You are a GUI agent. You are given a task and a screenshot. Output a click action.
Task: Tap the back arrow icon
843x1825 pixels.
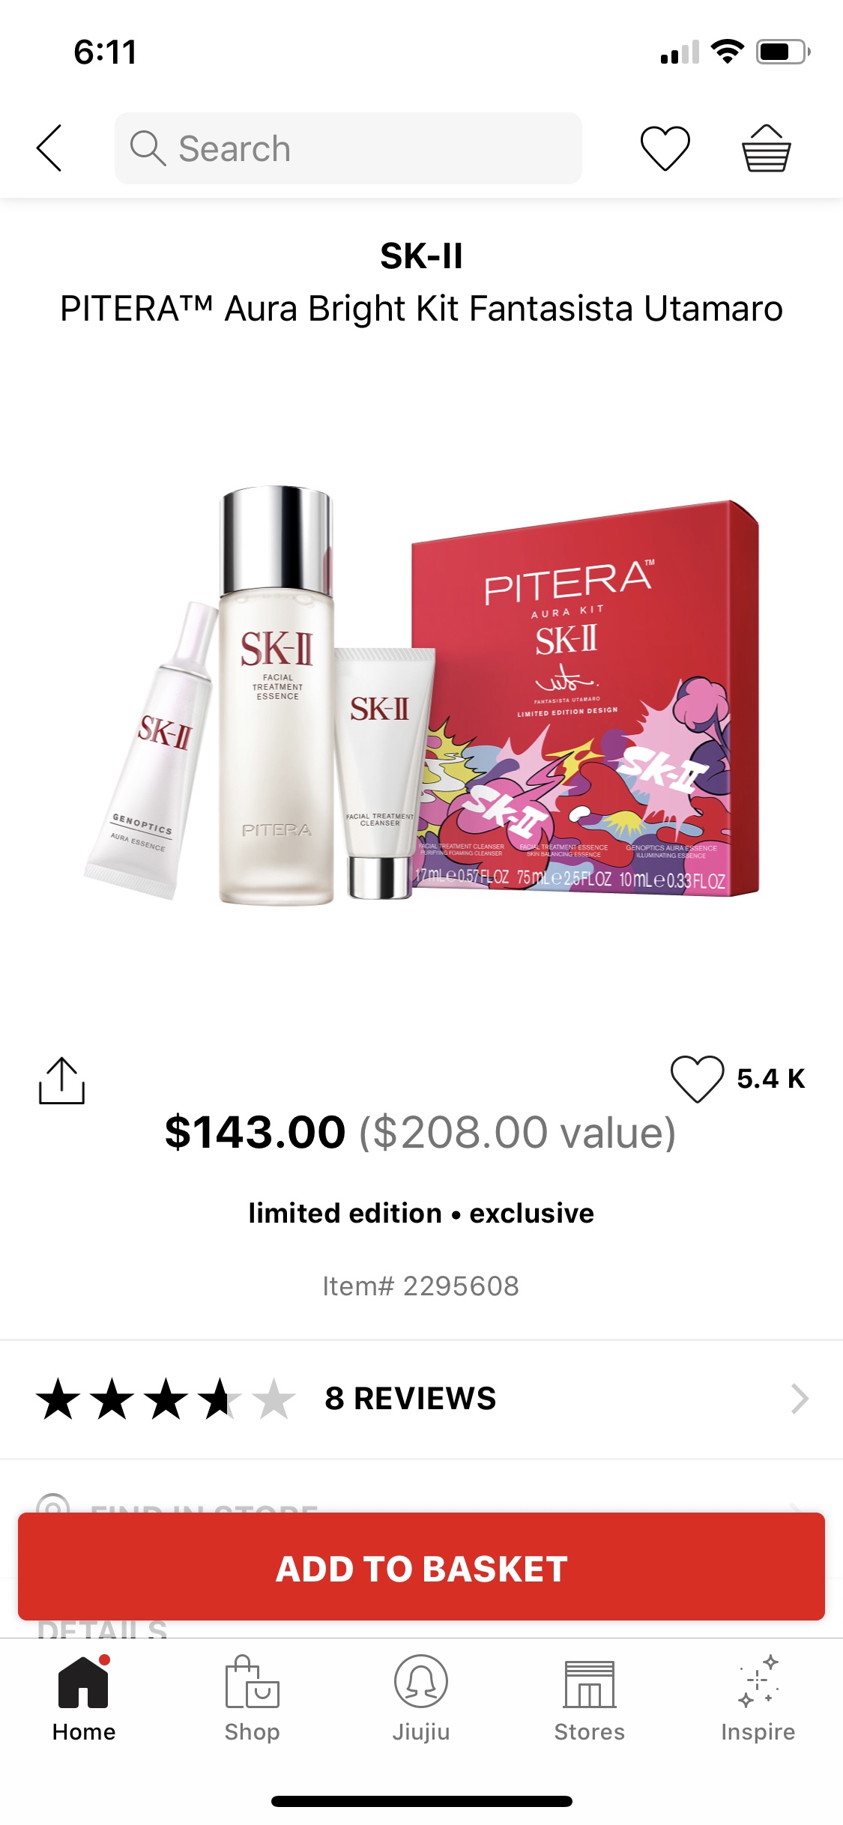pos(49,148)
